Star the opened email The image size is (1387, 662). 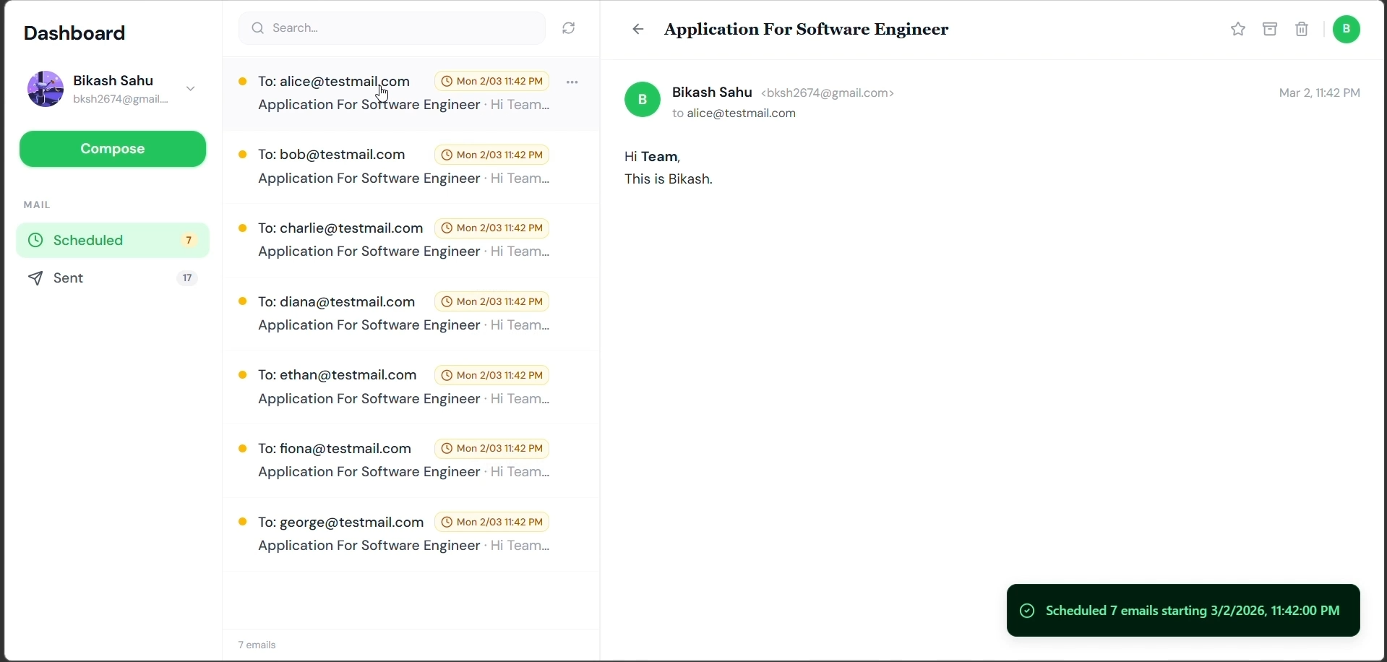[x=1239, y=30]
